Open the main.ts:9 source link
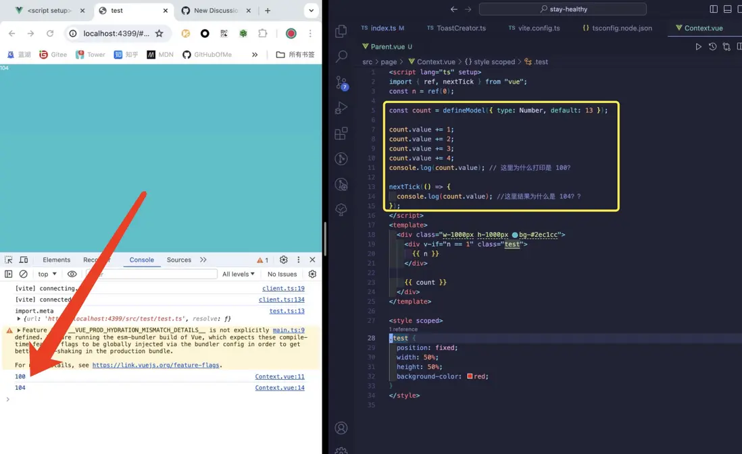The width and height of the screenshot is (742, 454). 289,331
